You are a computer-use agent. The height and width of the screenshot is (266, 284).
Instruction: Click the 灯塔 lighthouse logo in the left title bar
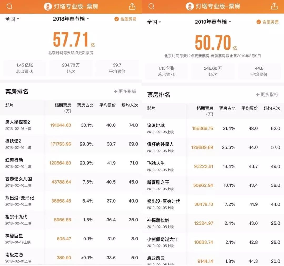tap(47, 6)
